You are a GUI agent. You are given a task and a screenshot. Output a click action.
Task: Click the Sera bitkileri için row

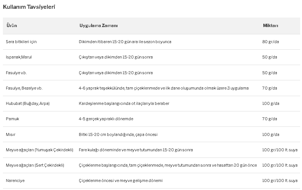pyautogui.click(x=151, y=42)
